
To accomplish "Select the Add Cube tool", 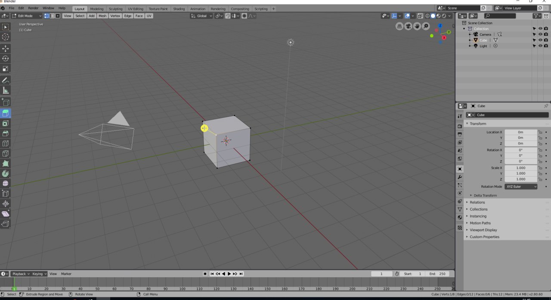I will 6,102.
